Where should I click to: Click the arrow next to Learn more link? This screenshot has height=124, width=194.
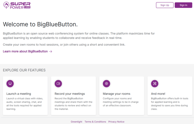(51, 51)
